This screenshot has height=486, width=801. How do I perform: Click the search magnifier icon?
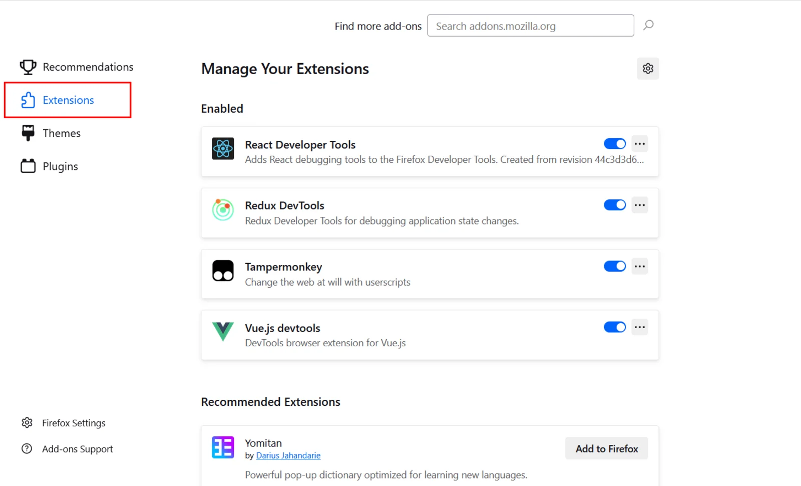point(648,25)
